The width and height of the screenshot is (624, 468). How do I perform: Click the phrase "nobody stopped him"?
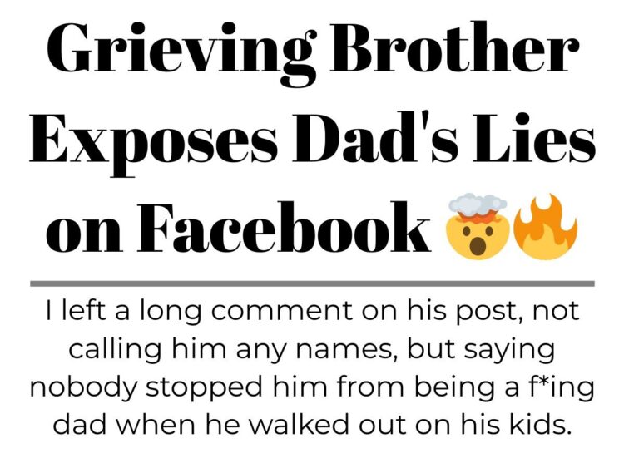(146, 389)
